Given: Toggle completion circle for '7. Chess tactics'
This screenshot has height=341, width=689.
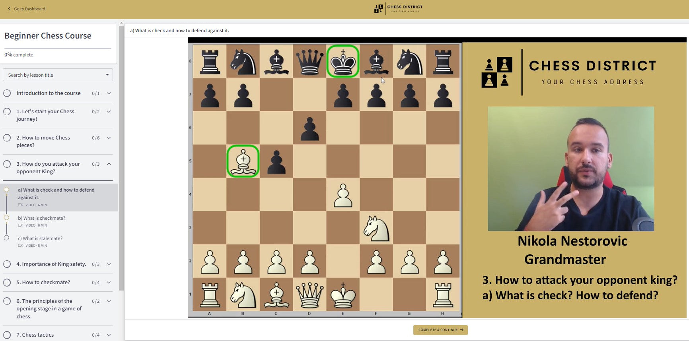Looking at the screenshot, I should (x=7, y=335).
